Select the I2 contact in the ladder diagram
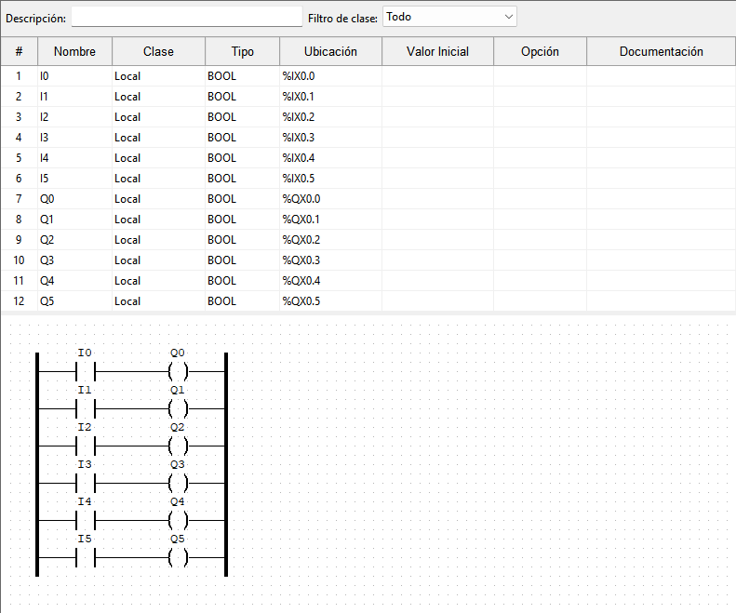The image size is (736, 613). (x=86, y=446)
